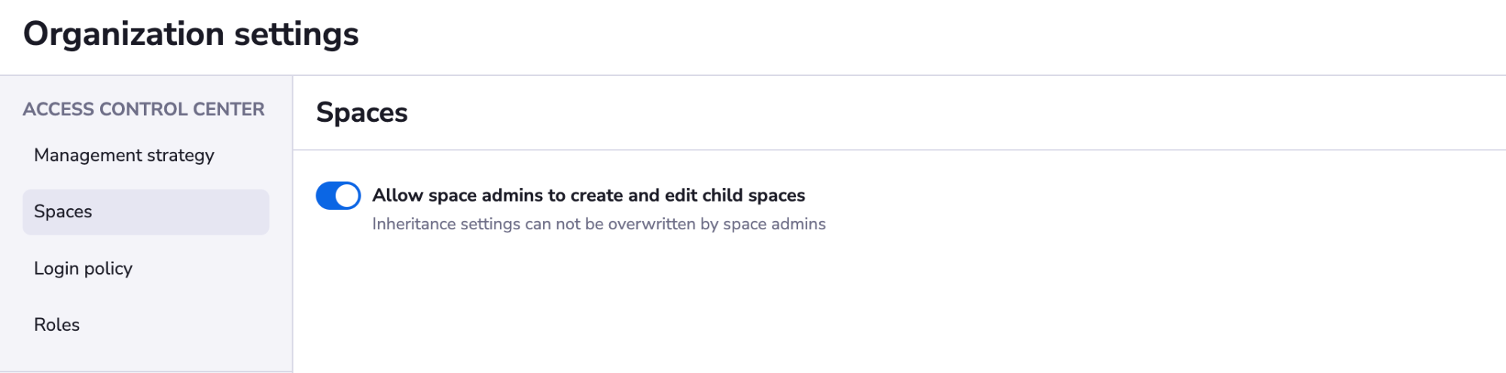
Task: Click the Access Control Center header
Action: (144, 109)
